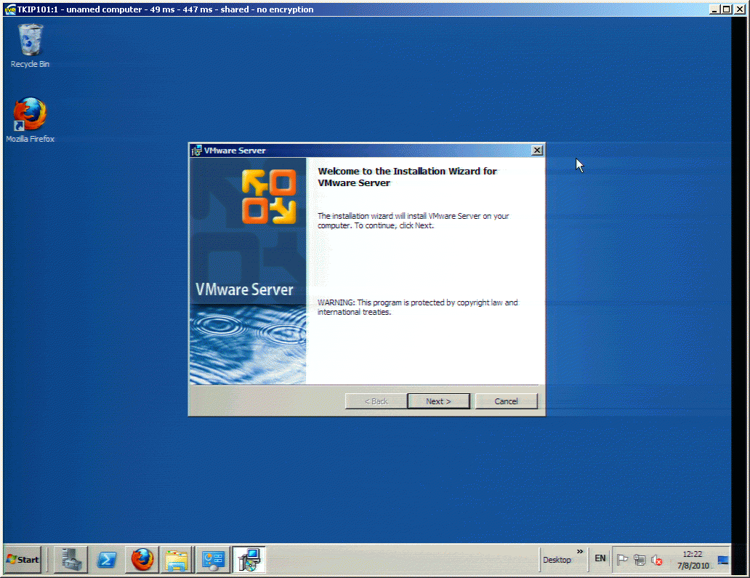Open Windows Explorer folder in taskbar

point(177,559)
